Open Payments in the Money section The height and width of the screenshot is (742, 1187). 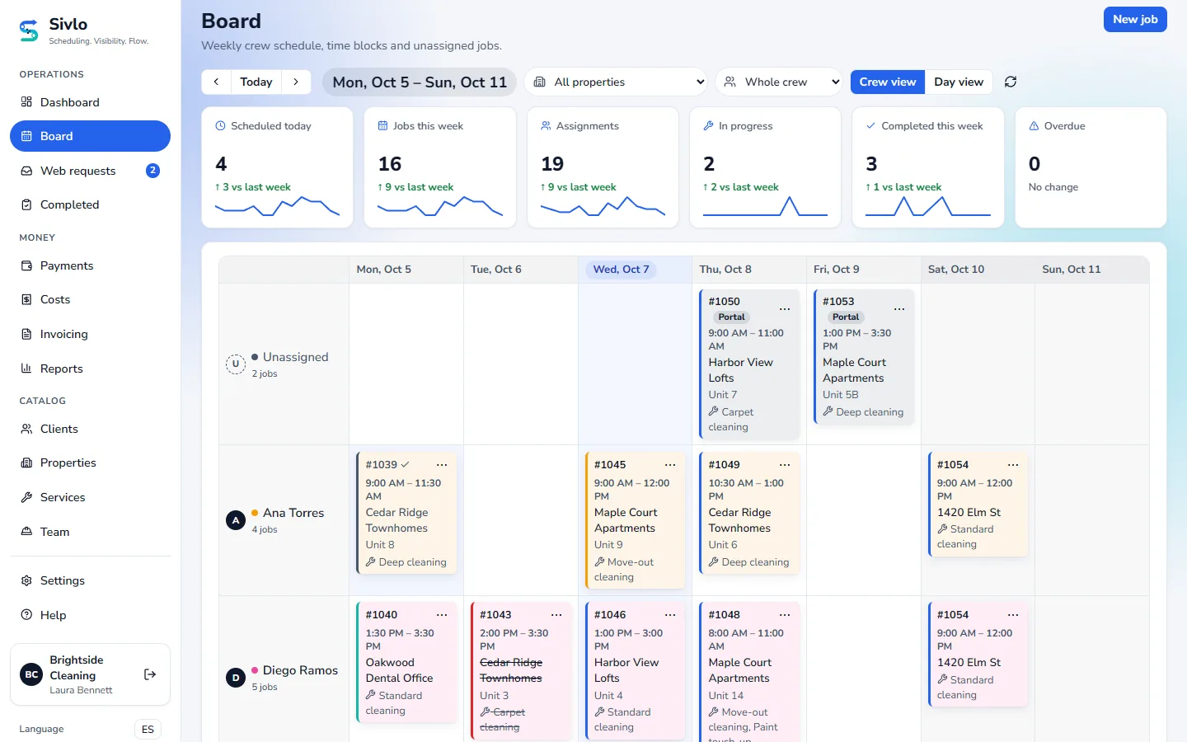tap(90, 265)
